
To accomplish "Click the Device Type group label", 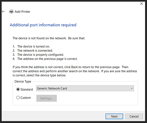I will [23, 82].
